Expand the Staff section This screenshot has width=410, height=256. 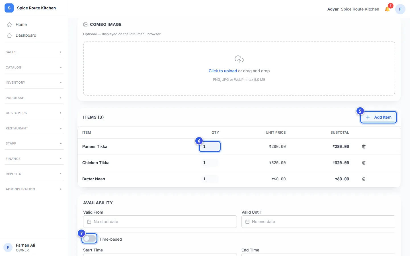34,143
